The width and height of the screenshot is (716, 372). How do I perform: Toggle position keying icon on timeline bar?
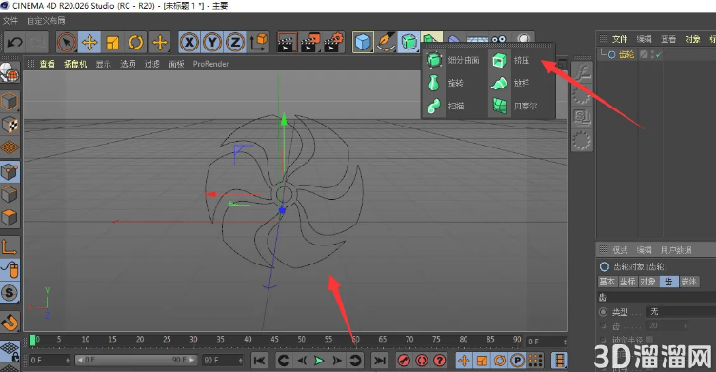point(464,361)
